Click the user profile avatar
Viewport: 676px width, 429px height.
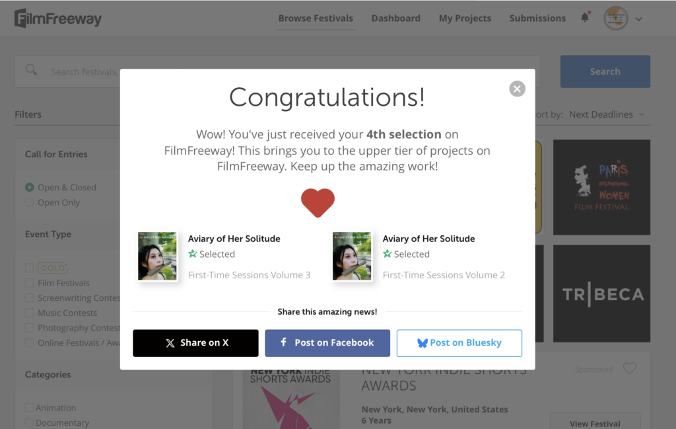[615, 19]
